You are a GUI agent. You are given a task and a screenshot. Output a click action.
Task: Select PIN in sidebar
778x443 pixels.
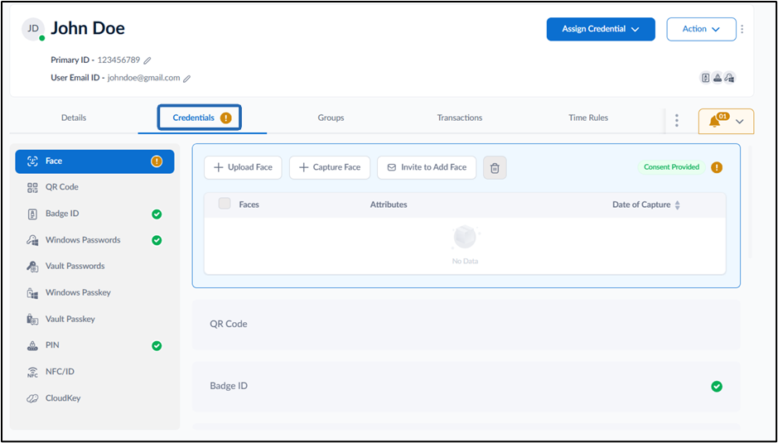tap(94, 346)
